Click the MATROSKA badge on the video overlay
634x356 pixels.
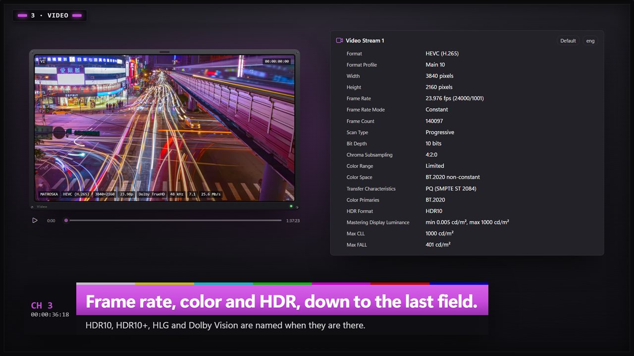click(49, 194)
